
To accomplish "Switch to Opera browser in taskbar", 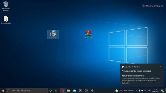I will pos(63,91).
